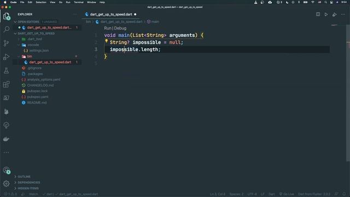Open the Explorer view in activity bar
350x197 pixels.
tap(6, 16)
